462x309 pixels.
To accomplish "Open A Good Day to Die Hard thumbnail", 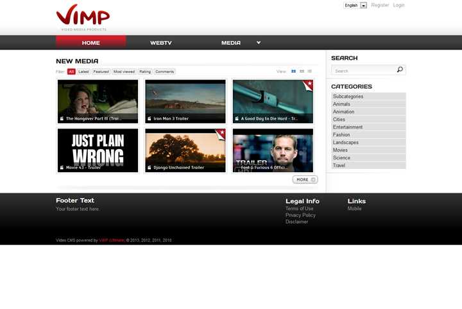I will tap(273, 102).
